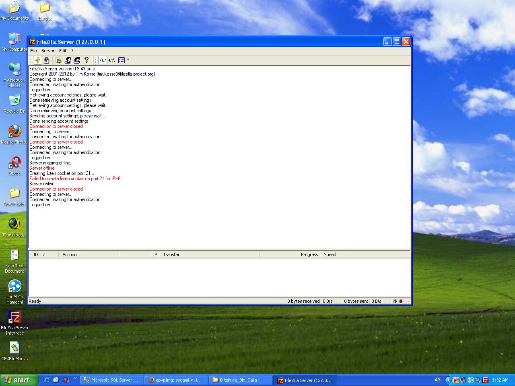Open the Edit menu

point(63,51)
